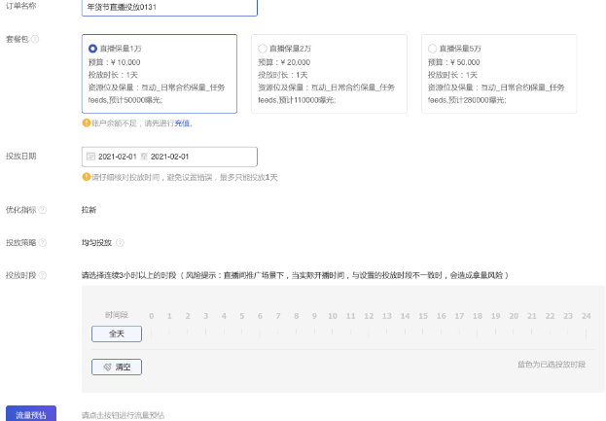Click warning icon before 账户余额不足 message
The image size is (606, 421).
[86, 123]
